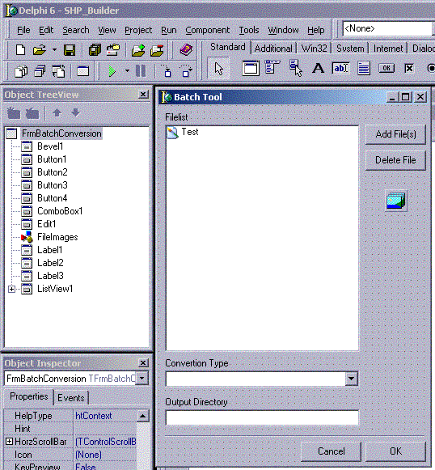Open the Help menu
This screenshot has width=435, height=470.
coord(316,30)
